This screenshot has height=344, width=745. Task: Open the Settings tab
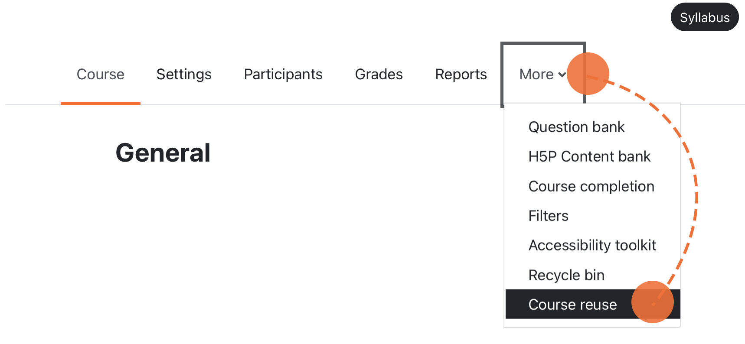184,74
